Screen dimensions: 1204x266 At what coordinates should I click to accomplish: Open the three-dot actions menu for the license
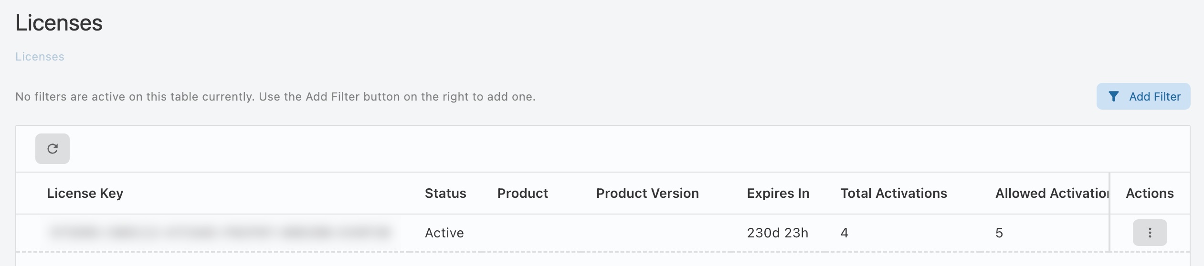click(1150, 233)
